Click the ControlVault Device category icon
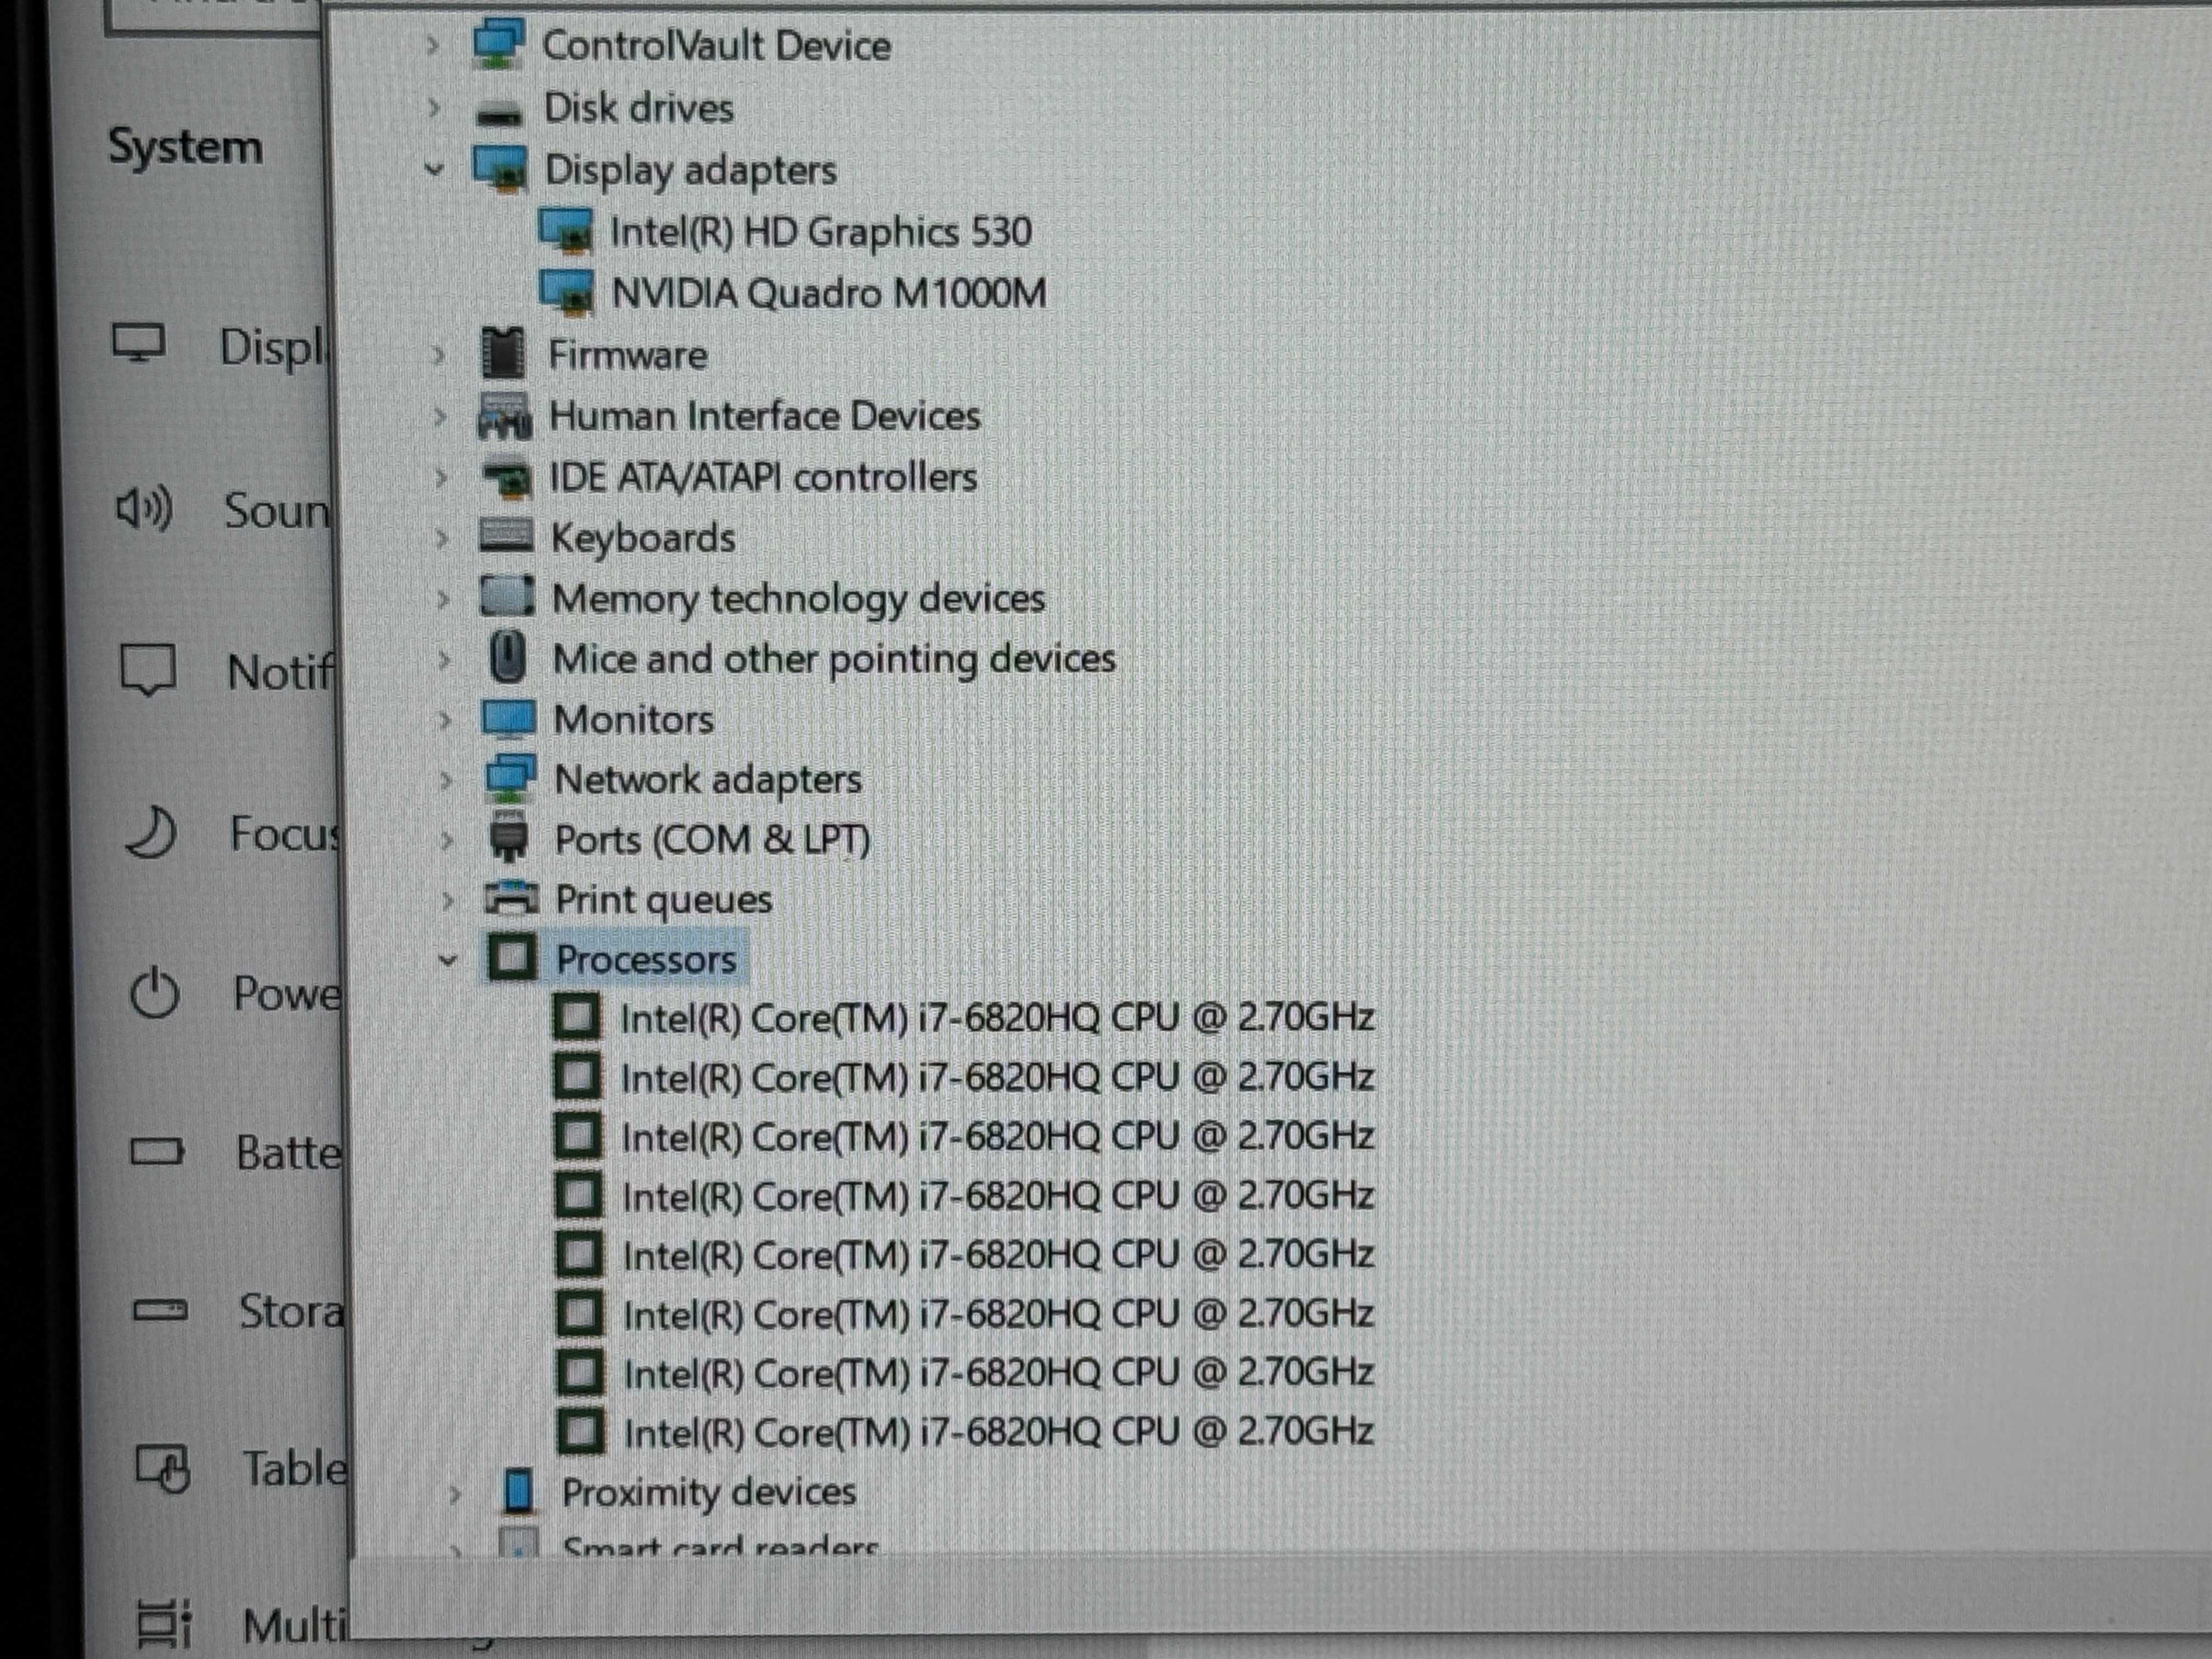The image size is (2212, 1659). click(x=498, y=44)
